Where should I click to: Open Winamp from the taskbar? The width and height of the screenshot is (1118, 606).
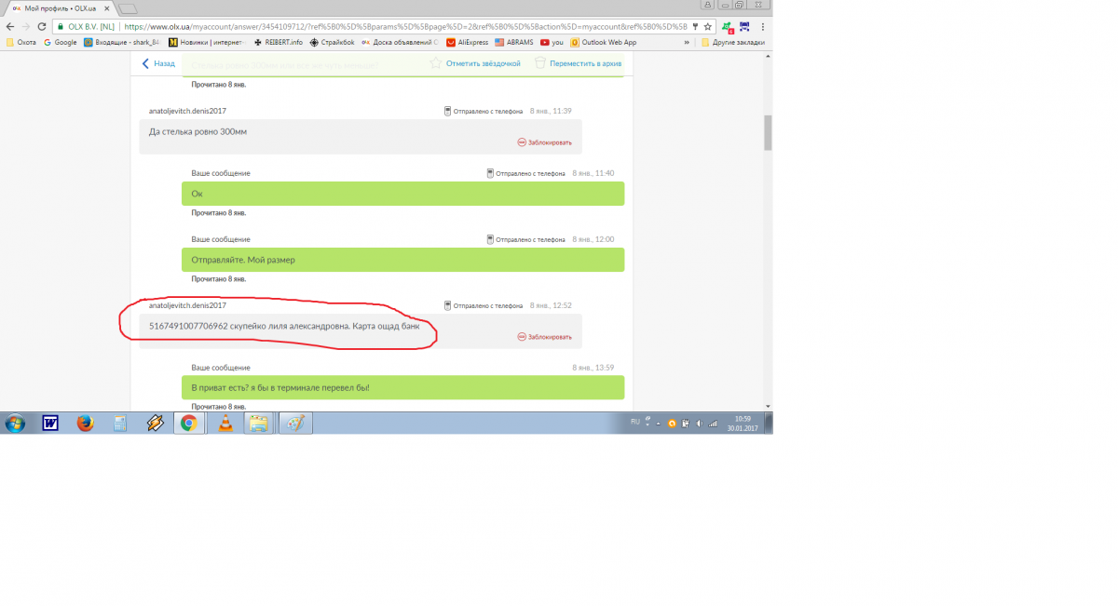click(x=155, y=424)
